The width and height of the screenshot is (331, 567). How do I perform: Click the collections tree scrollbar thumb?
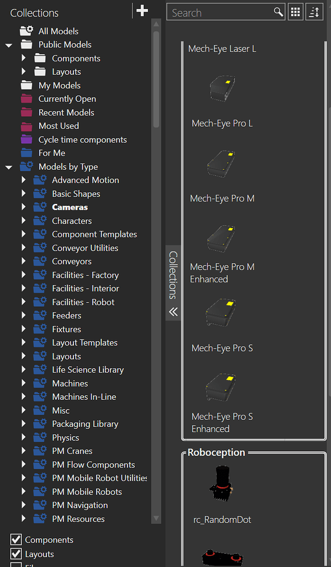(156, 80)
